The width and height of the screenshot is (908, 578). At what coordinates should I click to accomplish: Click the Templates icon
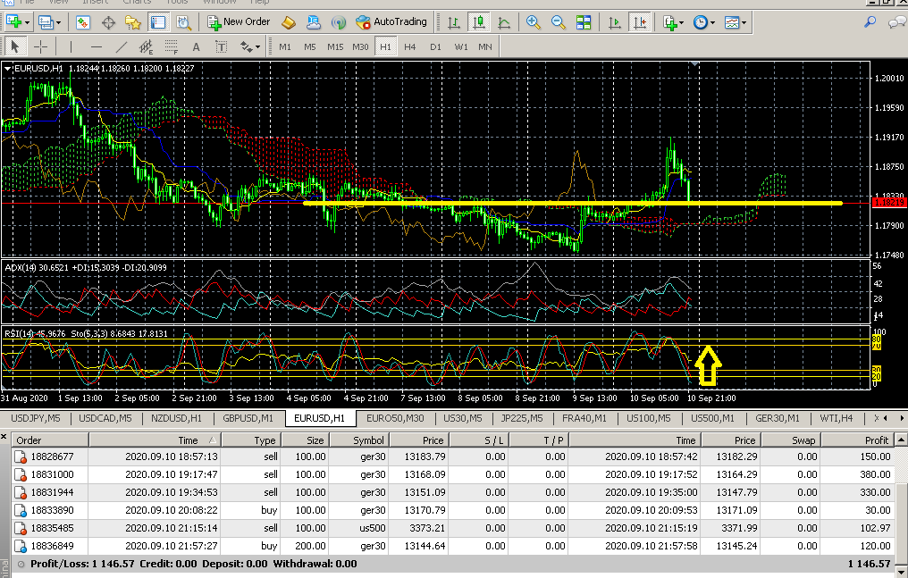[x=732, y=22]
